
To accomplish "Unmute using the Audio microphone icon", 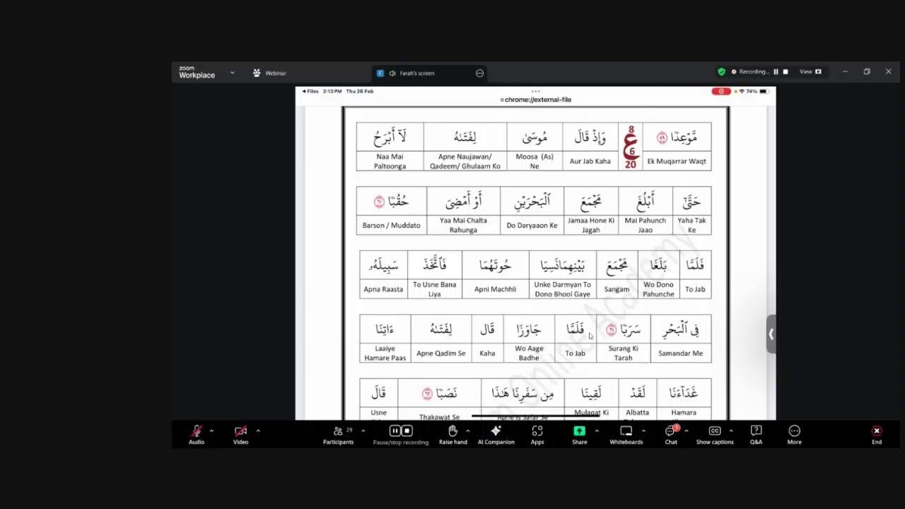I will click(197, 431).
